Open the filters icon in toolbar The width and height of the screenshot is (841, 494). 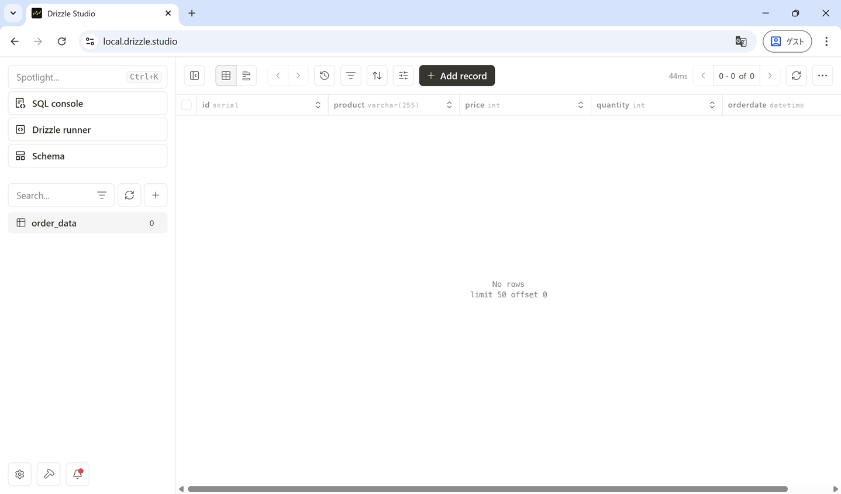(351, 76)
